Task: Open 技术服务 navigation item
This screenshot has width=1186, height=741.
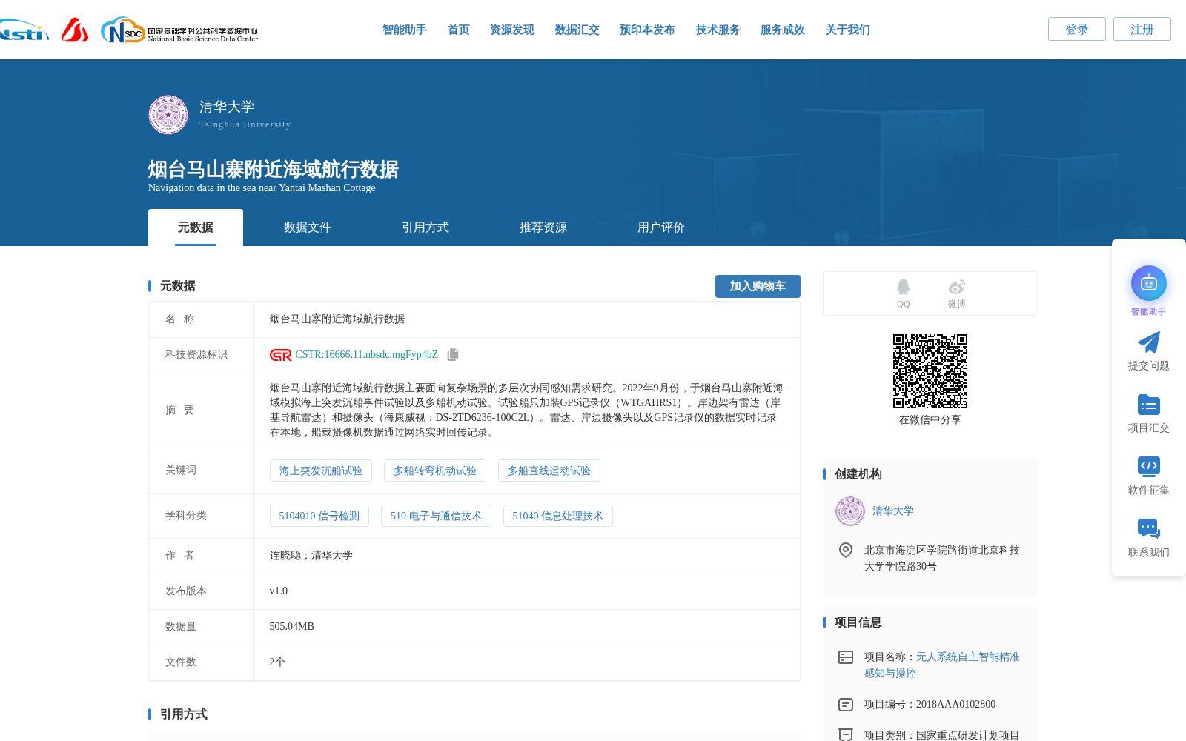Action: (718, 30)
